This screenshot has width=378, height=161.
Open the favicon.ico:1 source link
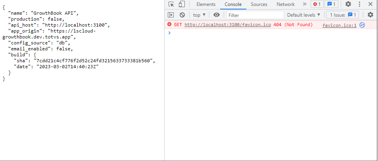coord(340,25)
